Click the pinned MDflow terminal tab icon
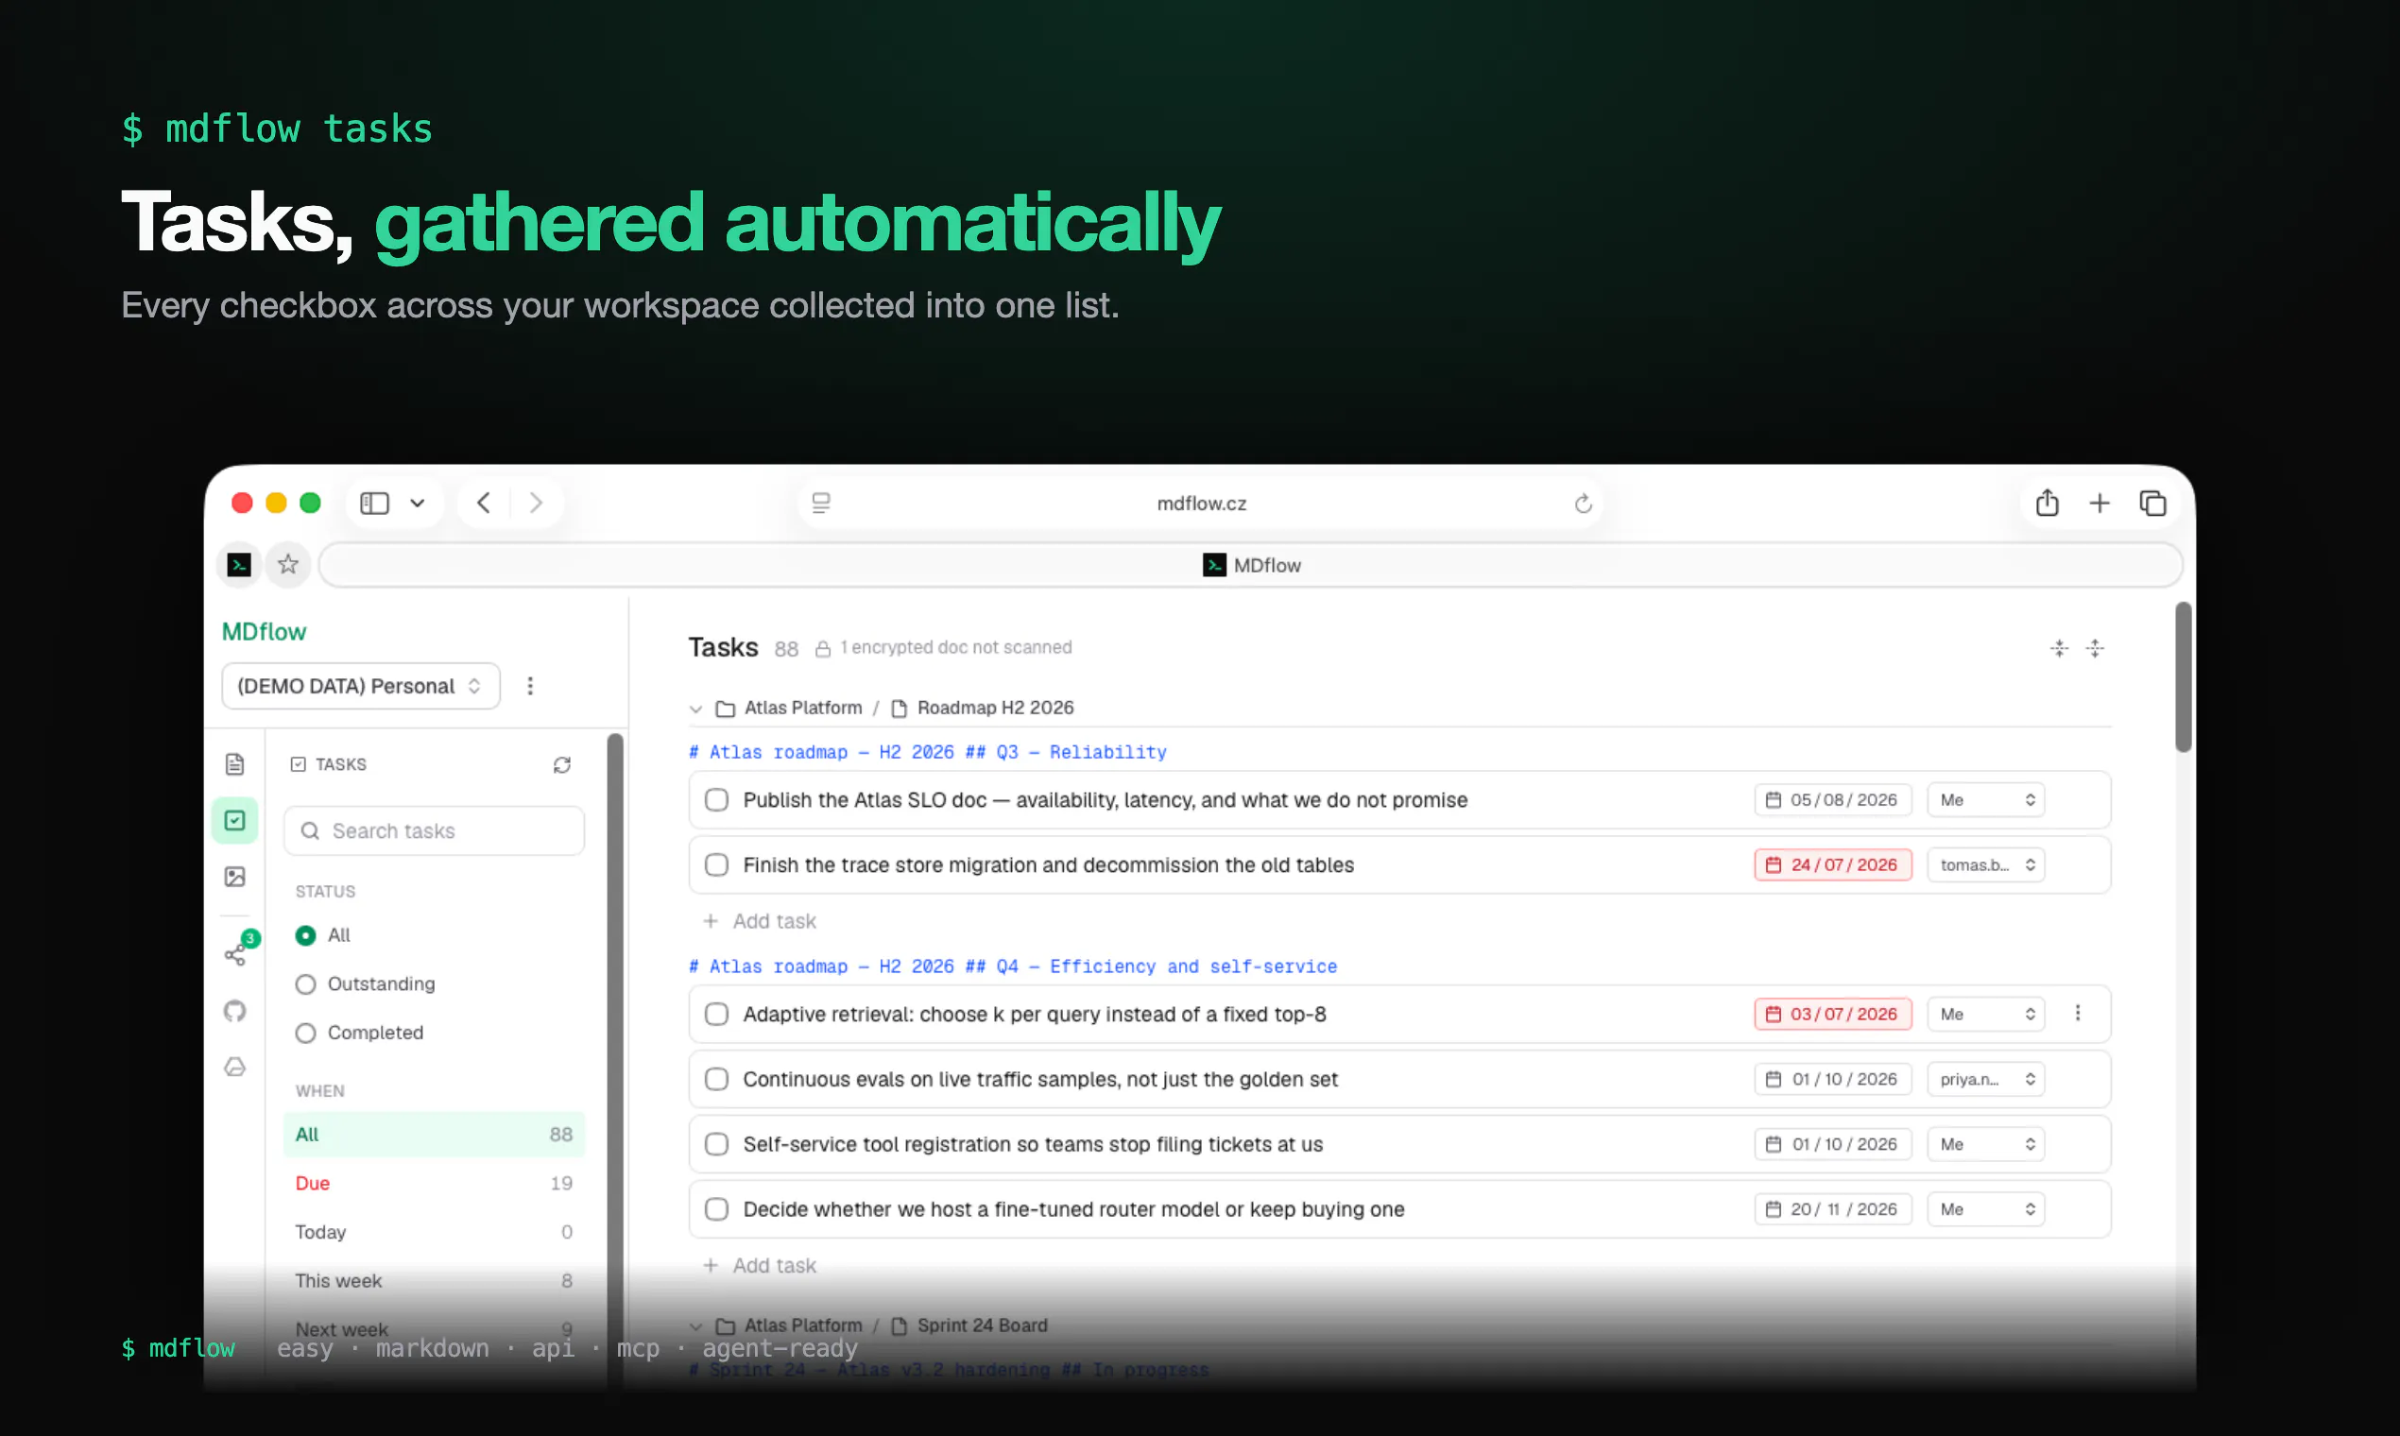The width and height of the screenshot is (2400, 1436). (x=239, y=565)
